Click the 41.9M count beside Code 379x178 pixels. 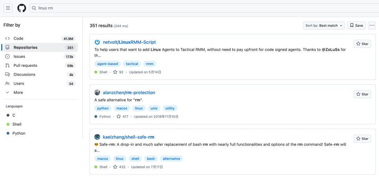(x=68, y=38)
